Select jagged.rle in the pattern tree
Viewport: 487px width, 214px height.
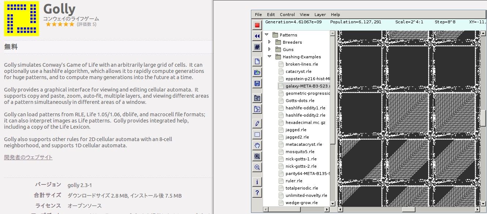click(x=296, y=130)
